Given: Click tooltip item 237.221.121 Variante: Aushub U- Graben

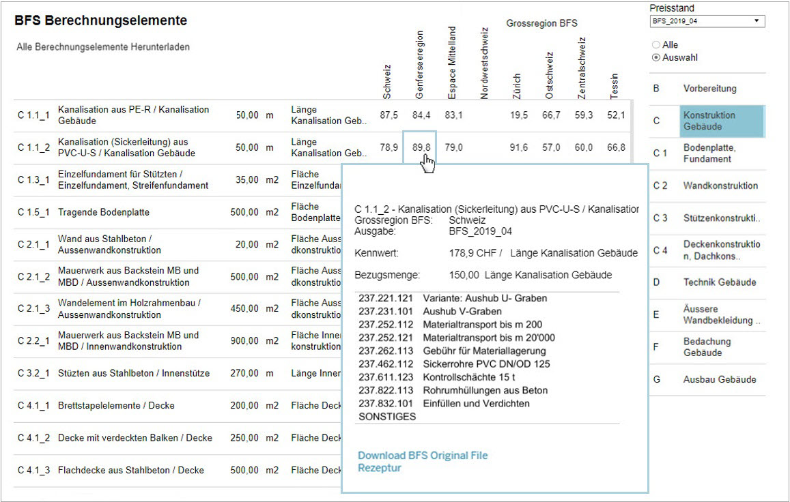Looking at the screenshot, I should click(x=453, y=299).
